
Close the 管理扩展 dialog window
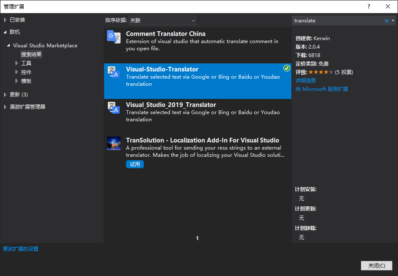[387, 7]
